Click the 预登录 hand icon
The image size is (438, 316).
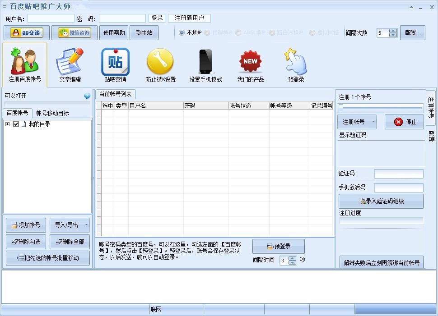[296, 62]
